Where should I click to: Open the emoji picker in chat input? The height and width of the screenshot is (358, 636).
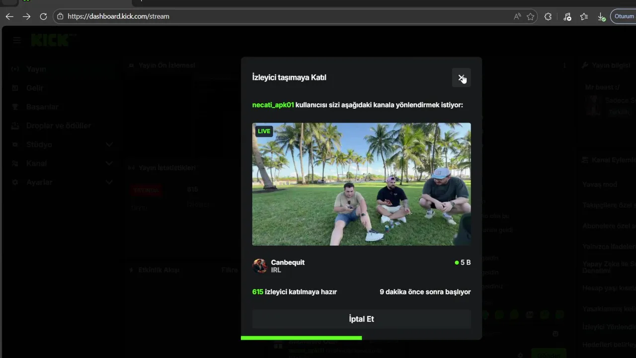click(x=556, y=334)
